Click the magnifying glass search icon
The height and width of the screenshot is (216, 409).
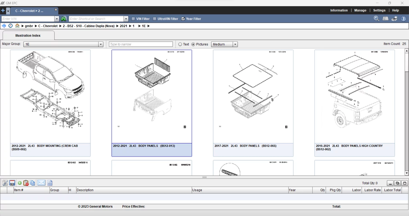[376, 19]
